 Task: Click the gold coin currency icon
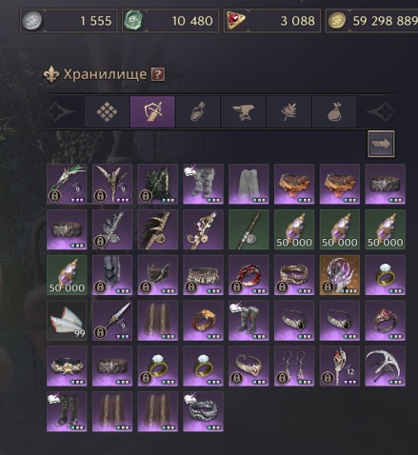pyautogui.click(x=337, y=21)
